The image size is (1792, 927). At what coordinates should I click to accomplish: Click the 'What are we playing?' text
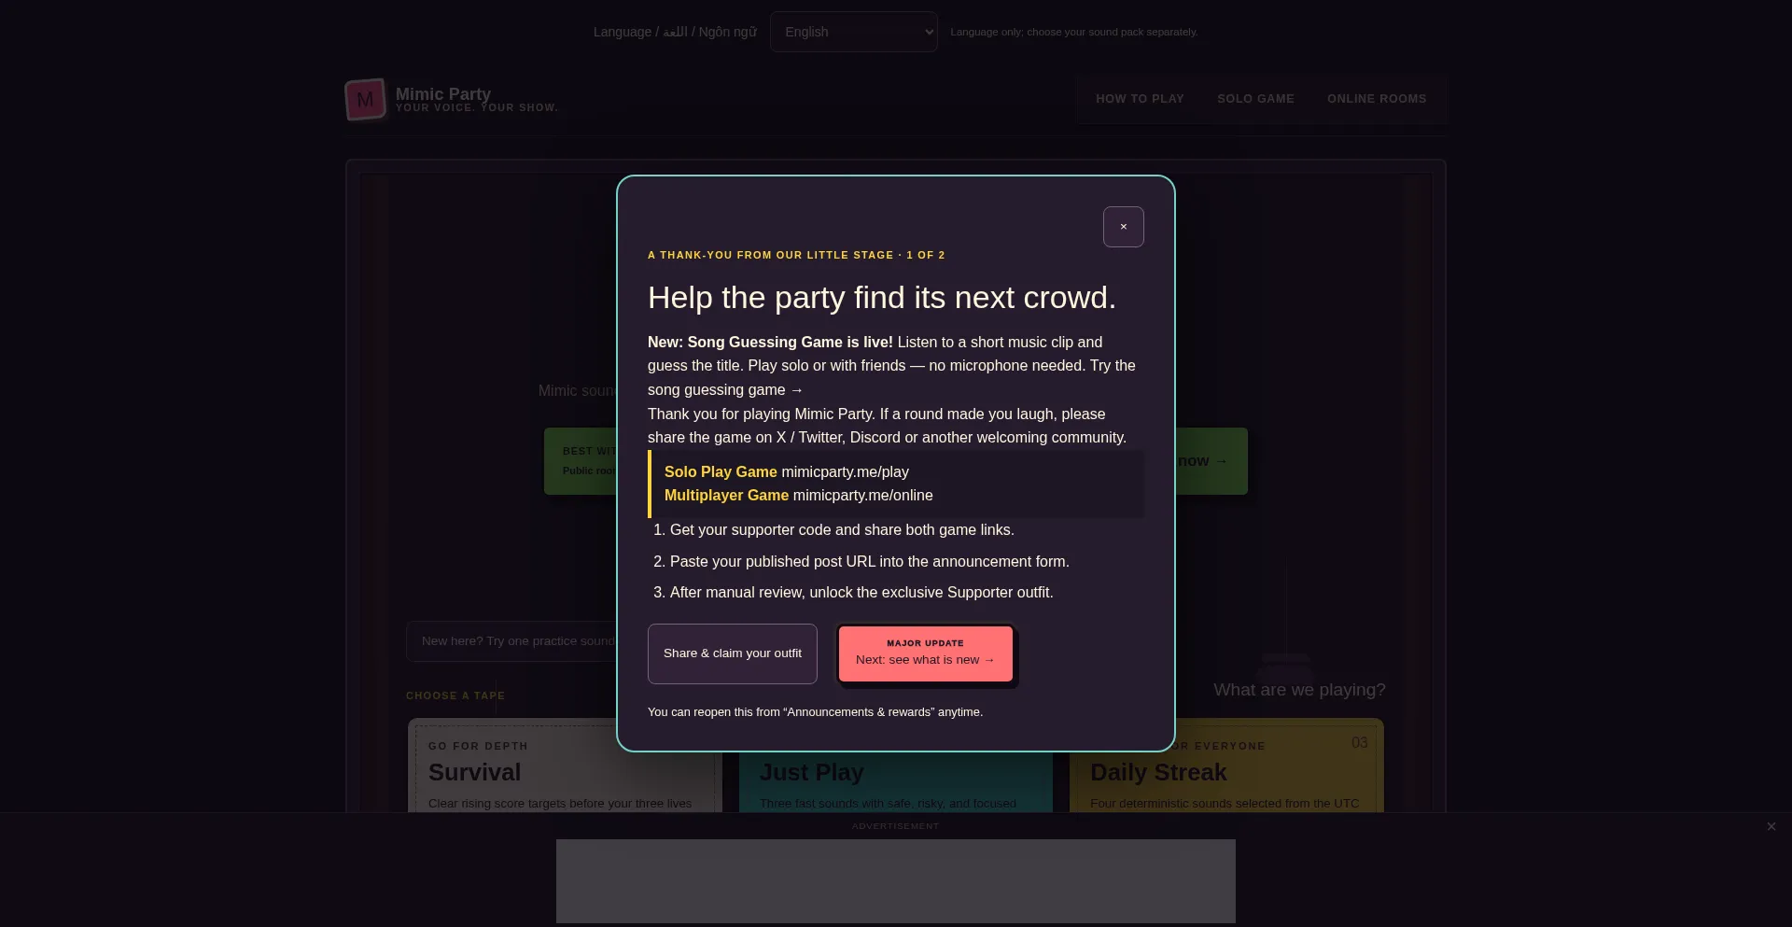1299,690
